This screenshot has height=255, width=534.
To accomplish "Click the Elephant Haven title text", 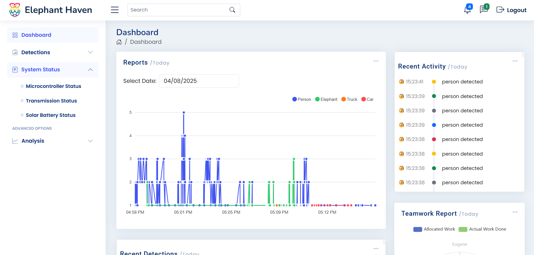I will click(58, 10).
